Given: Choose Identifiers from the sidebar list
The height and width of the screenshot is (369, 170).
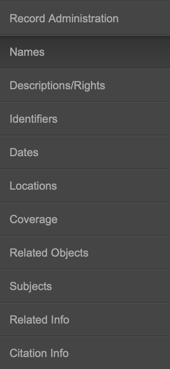Looking at the screenshot, I should coord(85,119).
